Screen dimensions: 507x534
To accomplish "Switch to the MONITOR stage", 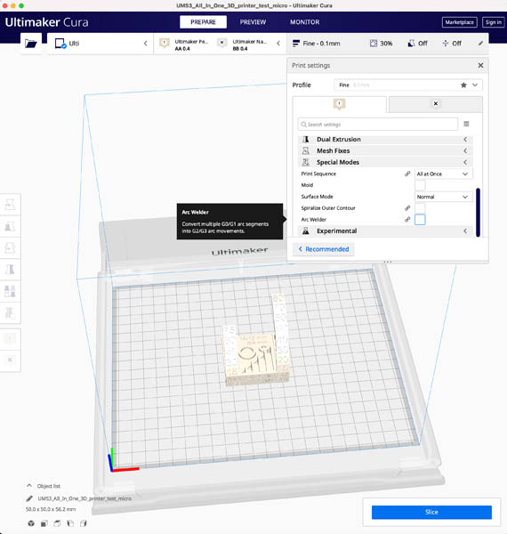I will point(304,22).
